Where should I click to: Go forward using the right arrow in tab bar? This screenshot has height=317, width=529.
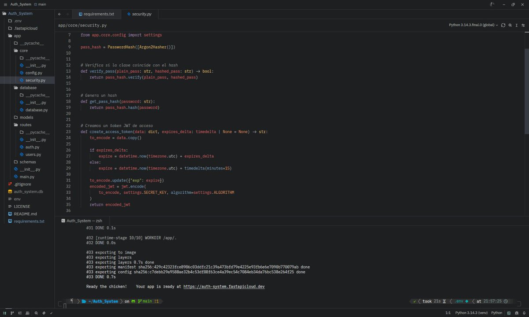67,14
